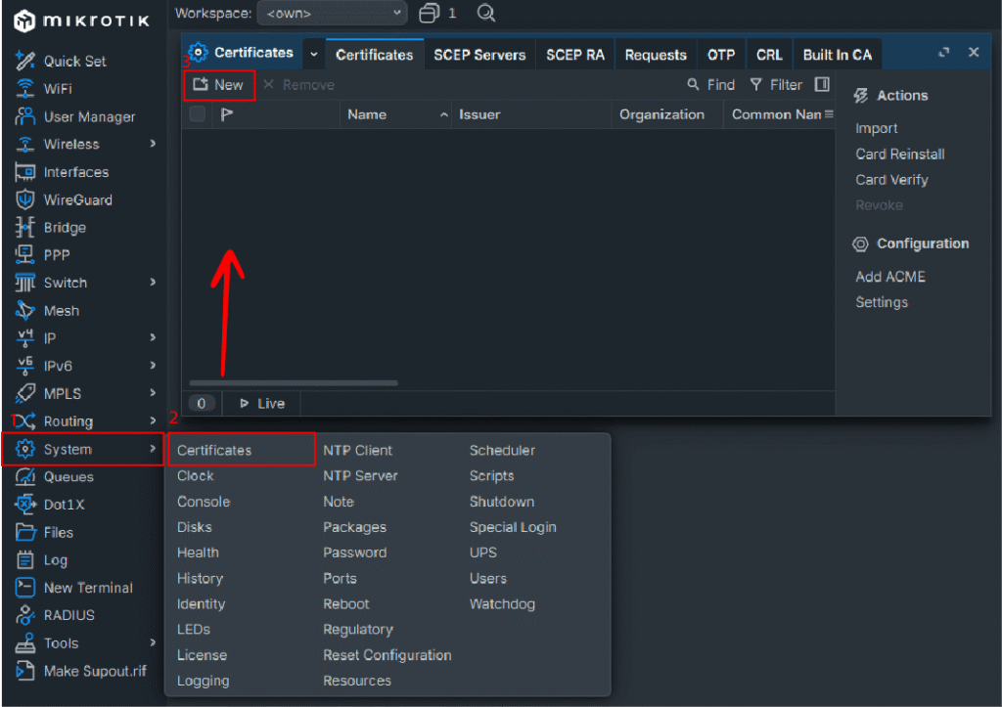This screenshot has width=1002, height=707.
Task: Open User Manager via its people icon
Action: pyautogui.click(x=24, y=116)
